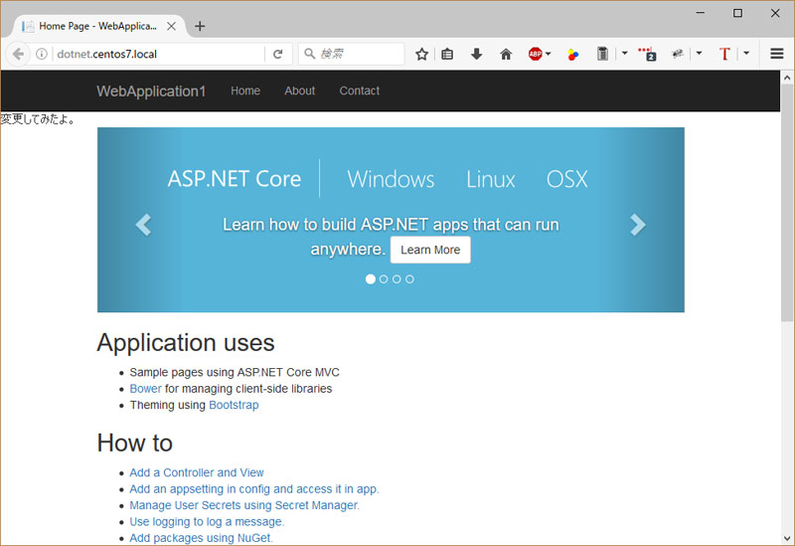The width and height of the screenshot is (795, 546).
Task: Open Add packages using NuGet link
Action: coord(202,538)
